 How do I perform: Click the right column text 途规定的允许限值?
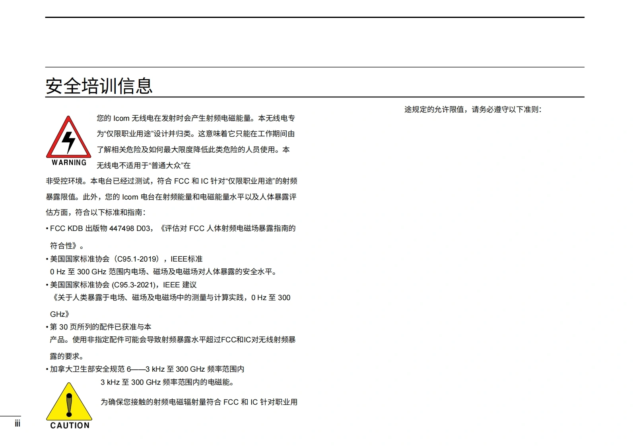(473, 110)
